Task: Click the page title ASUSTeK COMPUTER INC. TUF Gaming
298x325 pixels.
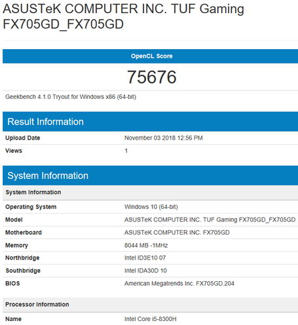Action: [123, 16]
